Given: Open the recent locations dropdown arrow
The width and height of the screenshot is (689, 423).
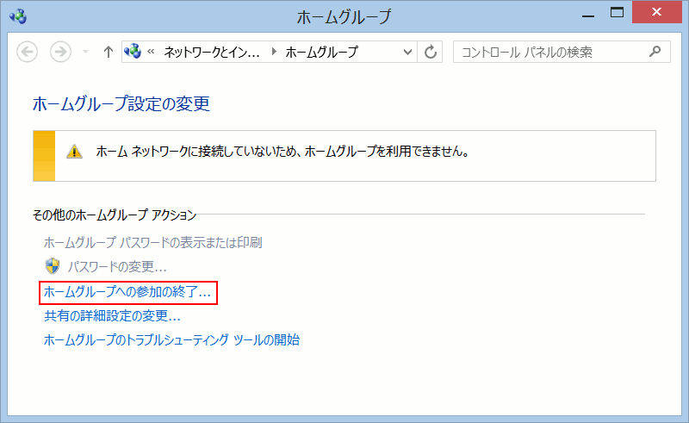Looking at the screenshot, I should [84, 53].
